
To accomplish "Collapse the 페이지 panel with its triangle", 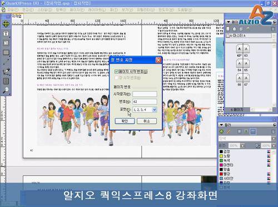I will click(229, 22).
